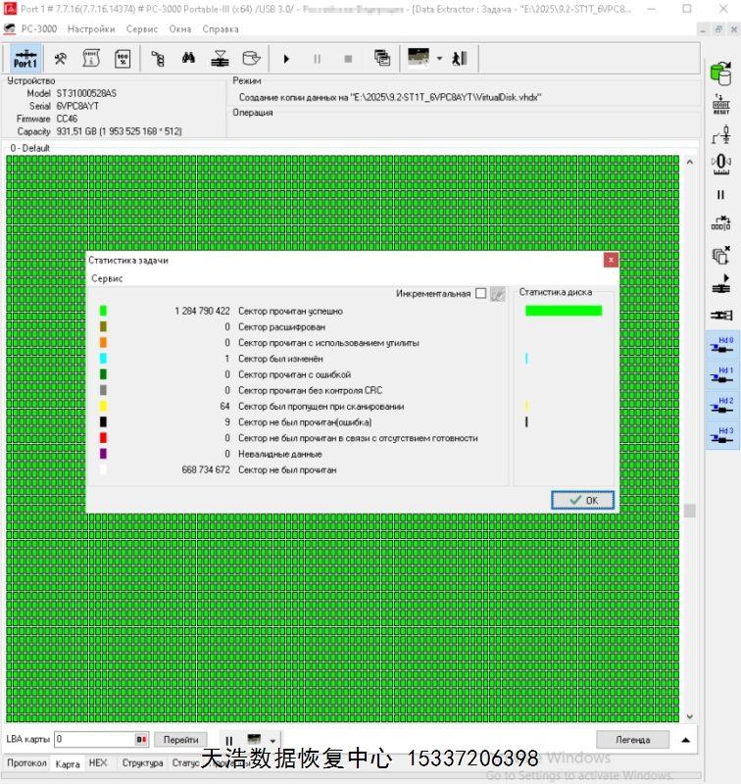Viewport: 741px width, 784px height.
Task: Switch to the HEX tab
Action: click(x=98, y=762)
